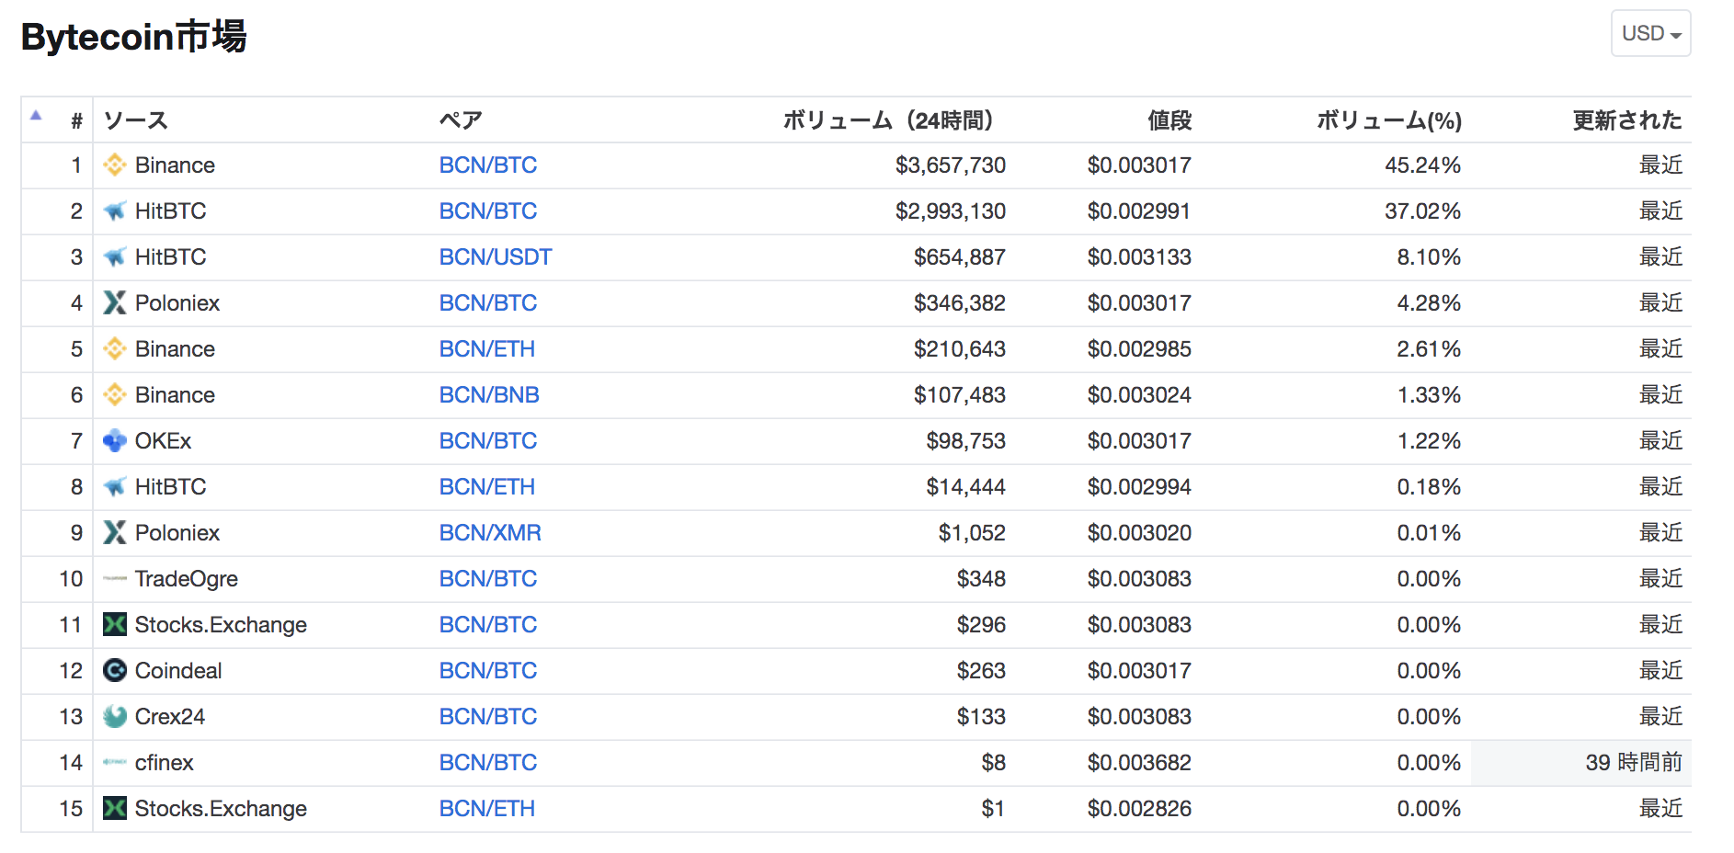Sort ascending using the triangle arrow header
This screenshot has width=1734, height=853.
36,116
